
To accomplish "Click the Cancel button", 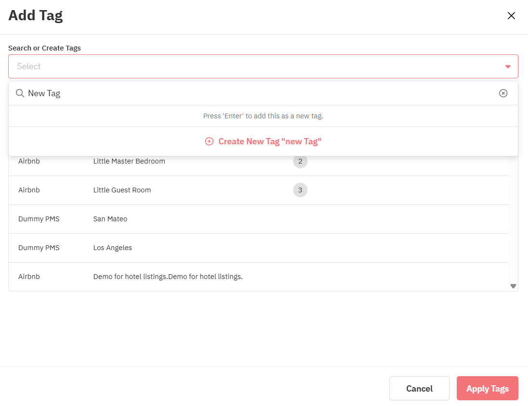I will (x=419, y=388).
